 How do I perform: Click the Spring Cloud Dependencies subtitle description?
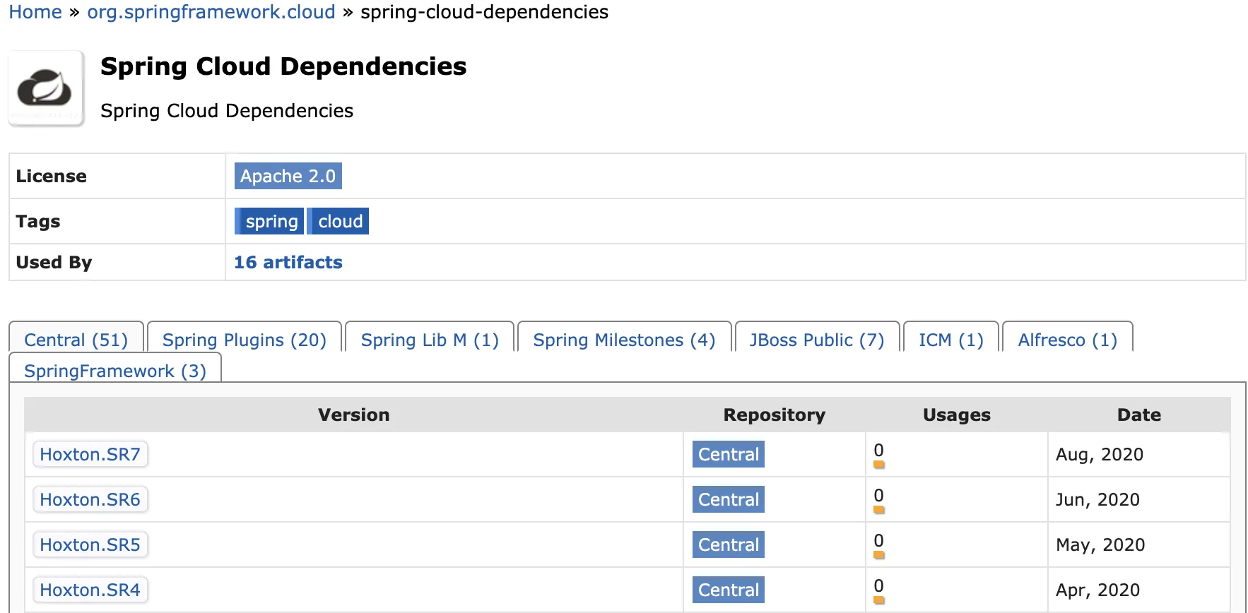pos(227,111)
